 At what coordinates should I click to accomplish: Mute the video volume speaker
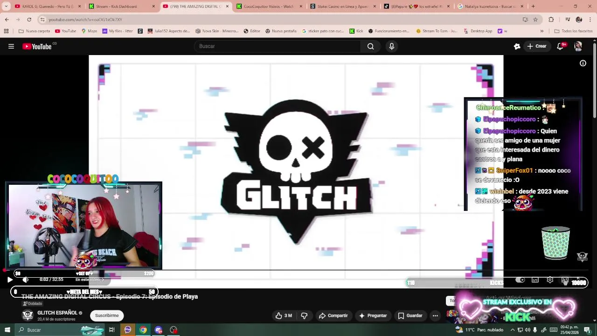tap(25, 280)
